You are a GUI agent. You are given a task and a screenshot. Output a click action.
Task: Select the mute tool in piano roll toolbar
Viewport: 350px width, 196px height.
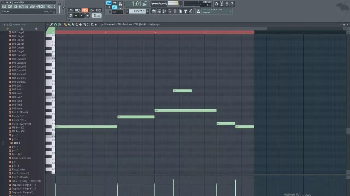click(81, 24)
